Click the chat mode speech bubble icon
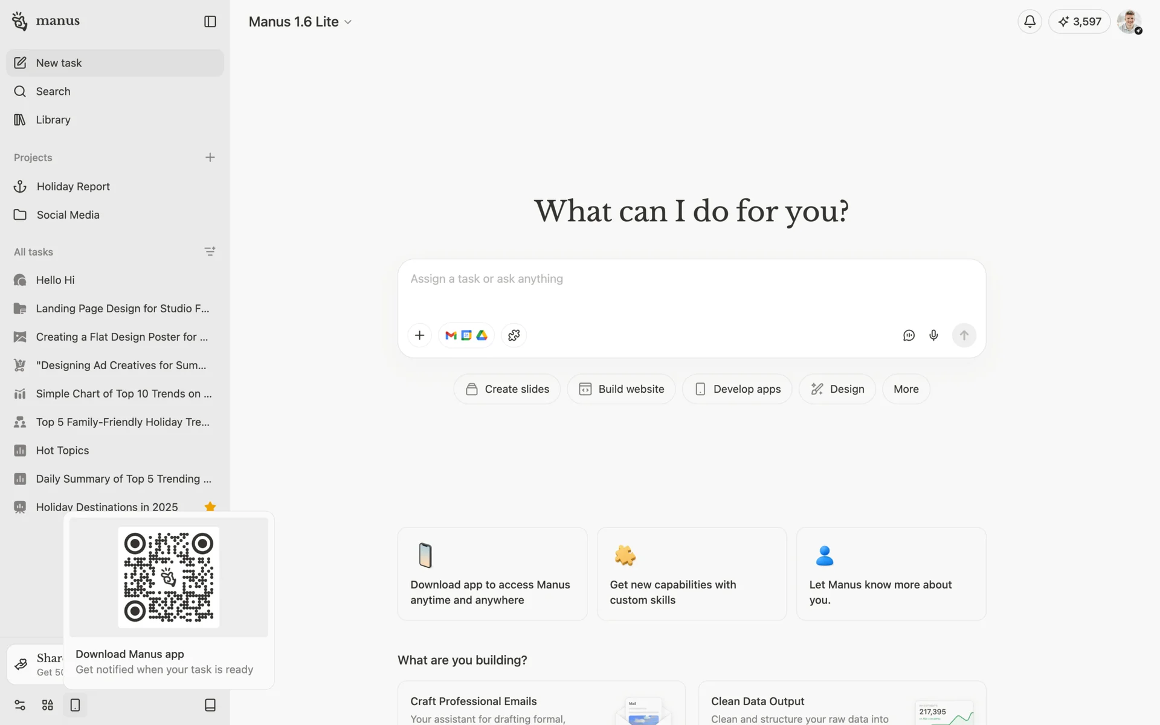1160x725 pixels. (x=909, y=335)
